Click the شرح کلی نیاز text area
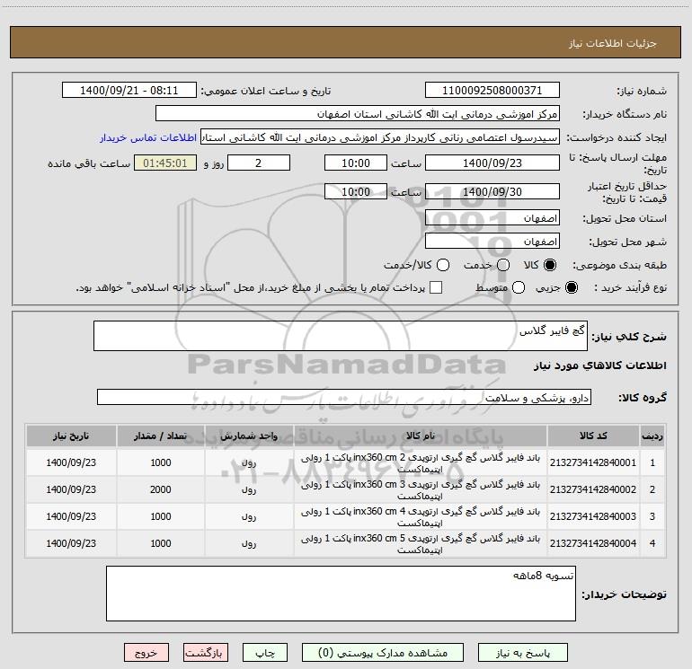 point(341,336)
